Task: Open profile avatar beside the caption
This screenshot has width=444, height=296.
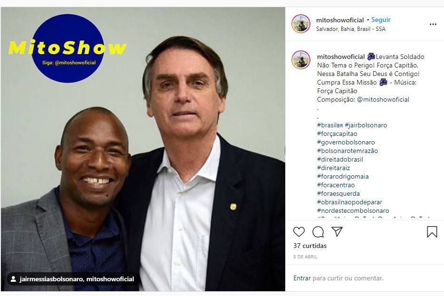Action: pyautogui.click(x=301, y=60)
